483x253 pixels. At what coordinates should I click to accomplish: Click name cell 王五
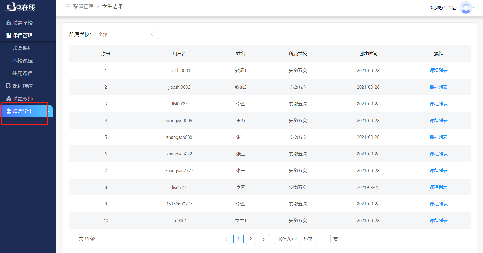[241, 121]
